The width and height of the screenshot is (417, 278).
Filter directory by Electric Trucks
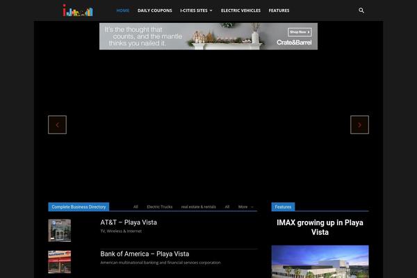click(160, 206)
